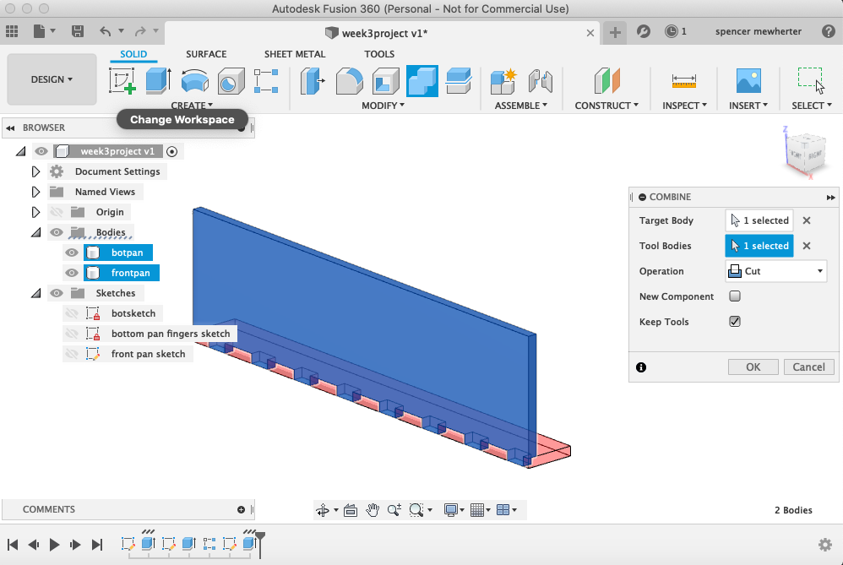This screenshot has width=843, height=565.
Task: Click the Joint assemble icon
Action: 541,80
